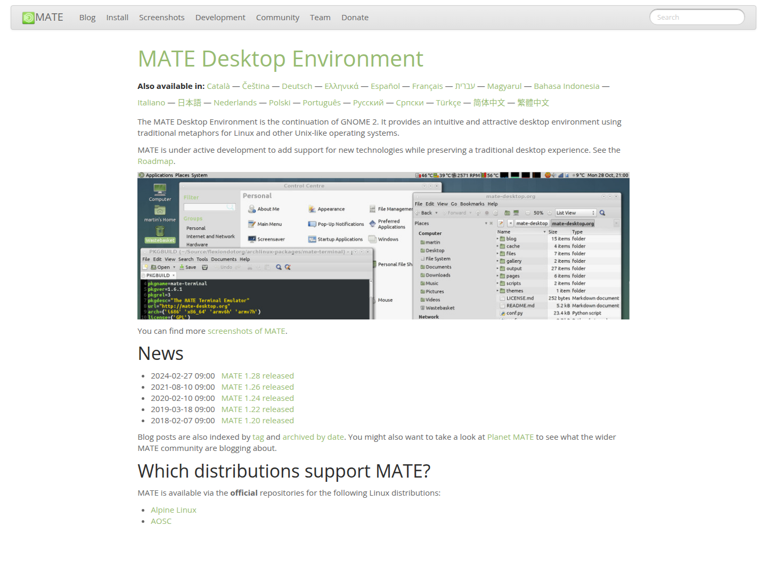The width and height of the screenshot is (767, 575).
Task: Visit the Planet MATE link
Action: (510, 437)
